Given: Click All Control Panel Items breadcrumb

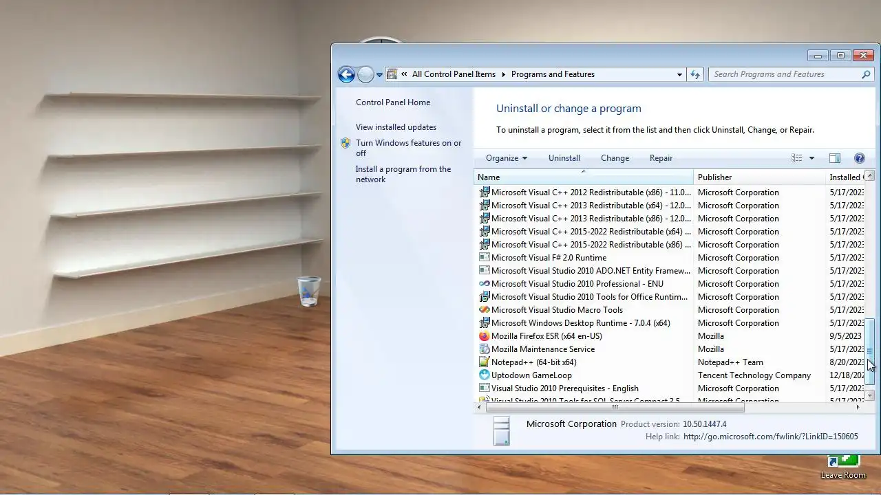Looking at the screenshot, I should click(x=454, y=74).
